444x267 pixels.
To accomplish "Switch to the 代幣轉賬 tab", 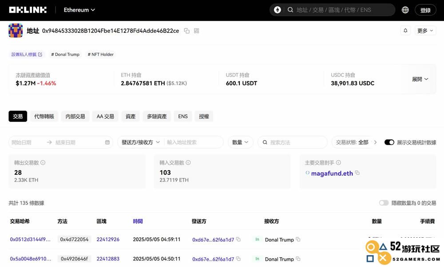I will (x=44, y=116).
